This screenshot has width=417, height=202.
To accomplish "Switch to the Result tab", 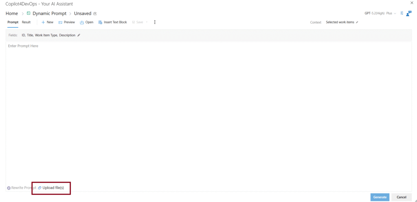I will pyautogui.click(x=26, y=22).
